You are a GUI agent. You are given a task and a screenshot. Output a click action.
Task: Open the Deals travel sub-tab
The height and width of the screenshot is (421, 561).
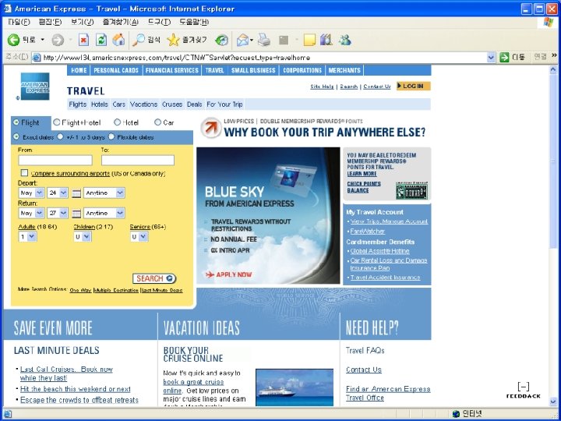[x=194, y=104]
